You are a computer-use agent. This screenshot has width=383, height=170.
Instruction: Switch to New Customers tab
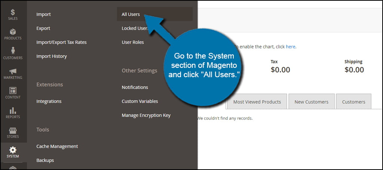312,101
